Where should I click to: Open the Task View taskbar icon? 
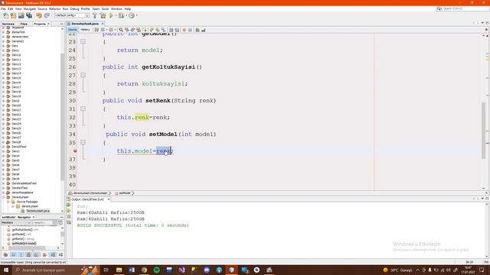pos(106,270)
